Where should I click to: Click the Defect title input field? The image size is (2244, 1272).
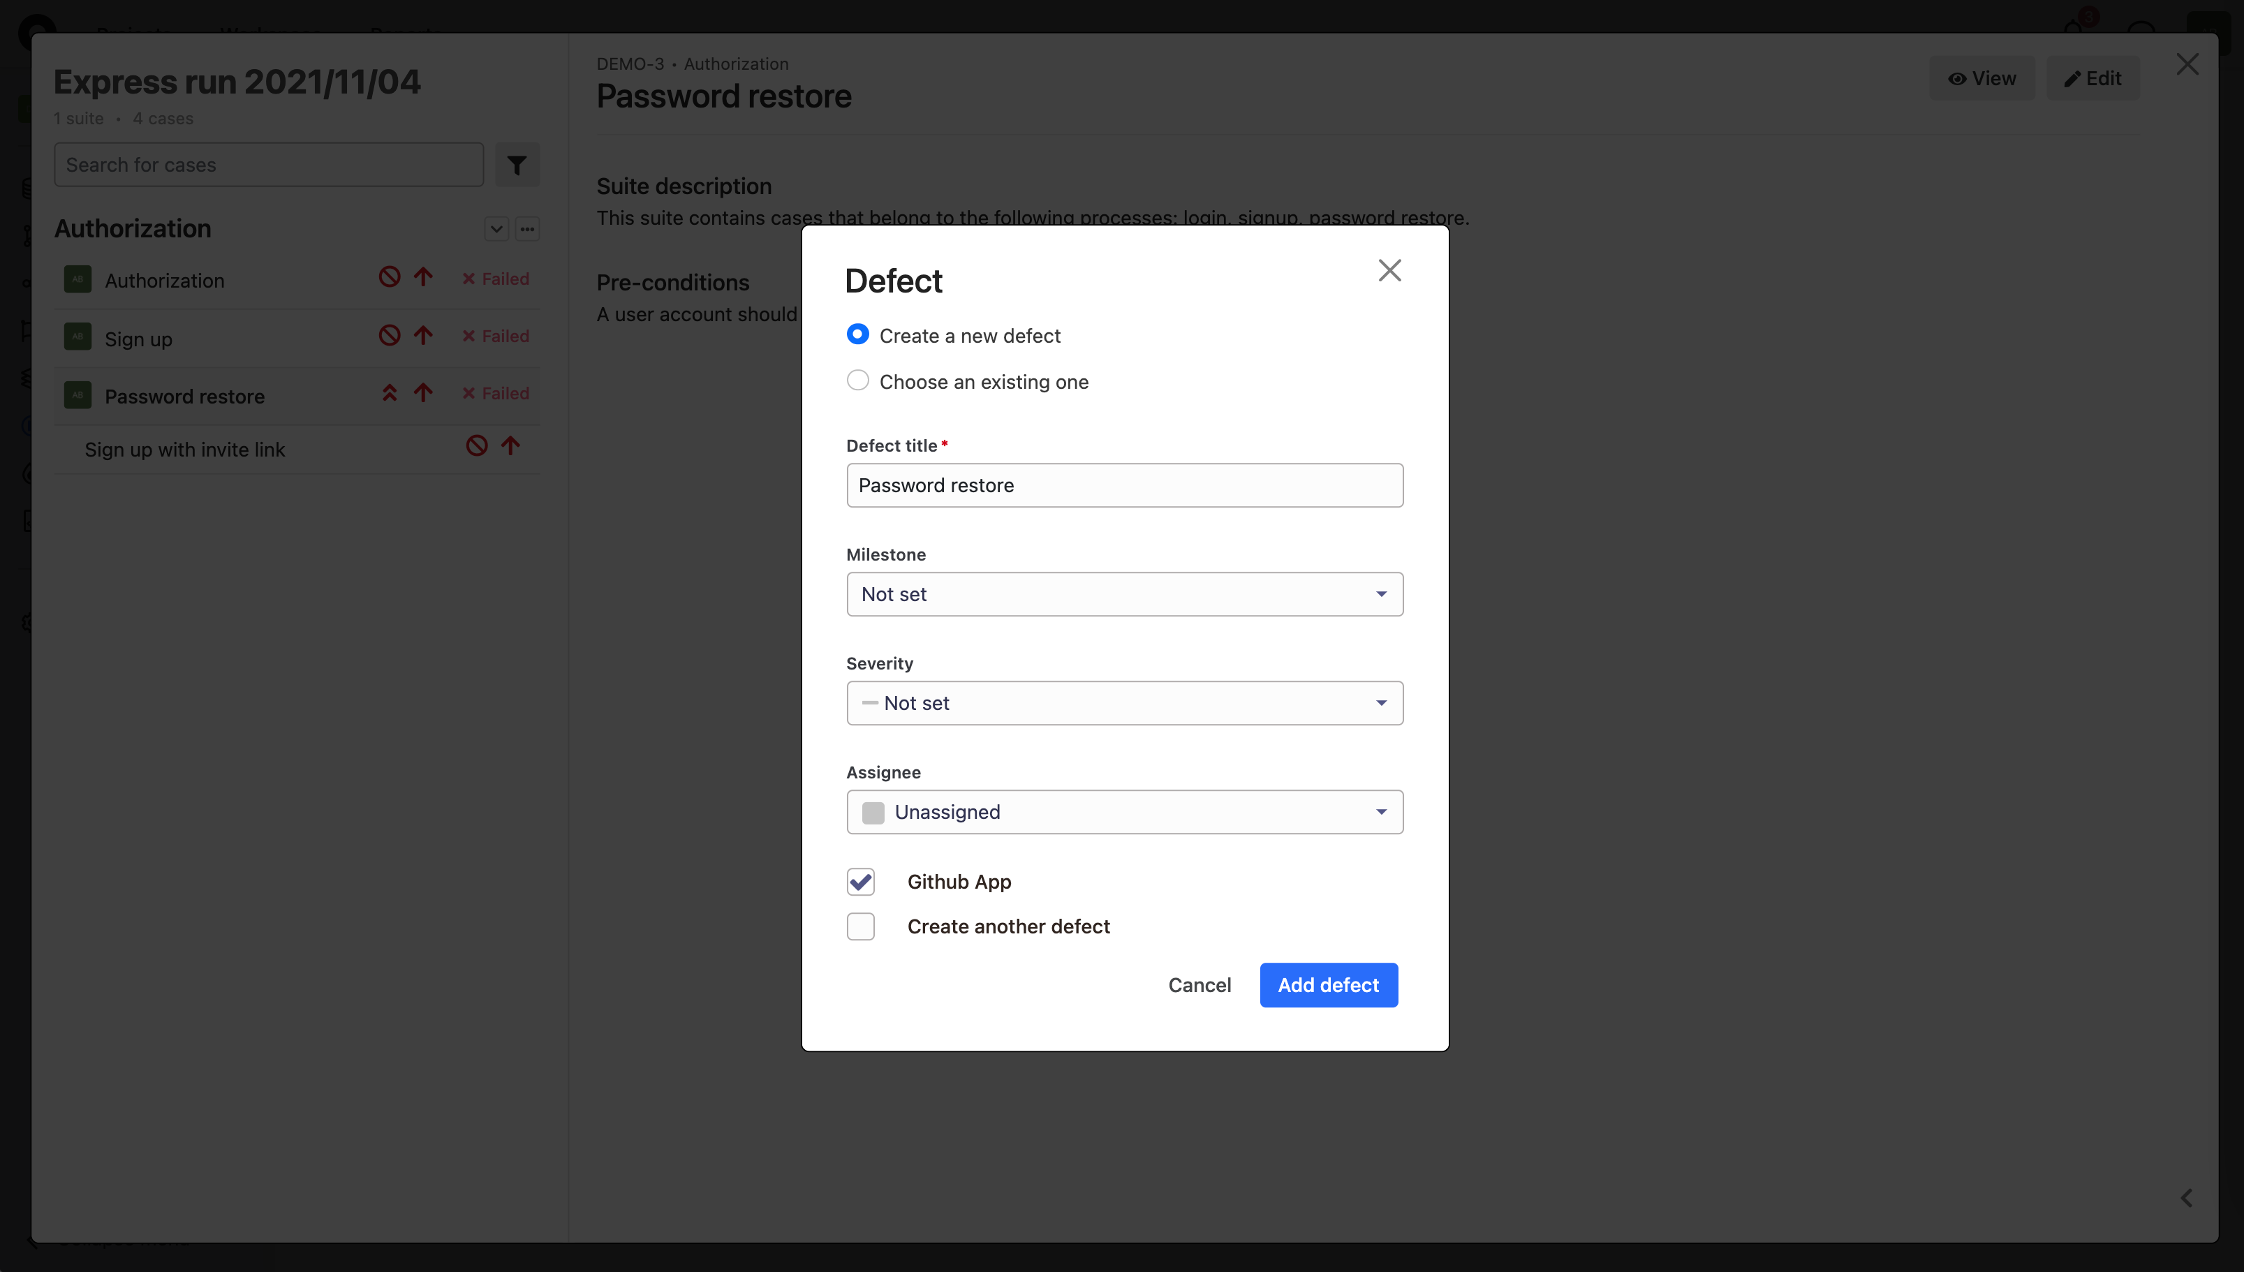[1124, 485]
